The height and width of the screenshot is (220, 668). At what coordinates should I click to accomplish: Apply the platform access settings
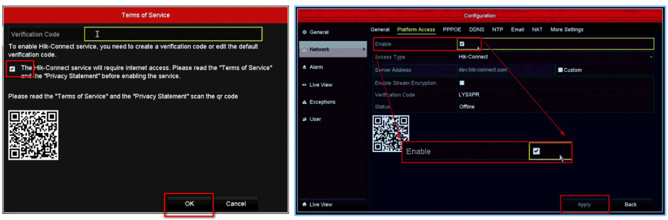click(x=584, y=204)
